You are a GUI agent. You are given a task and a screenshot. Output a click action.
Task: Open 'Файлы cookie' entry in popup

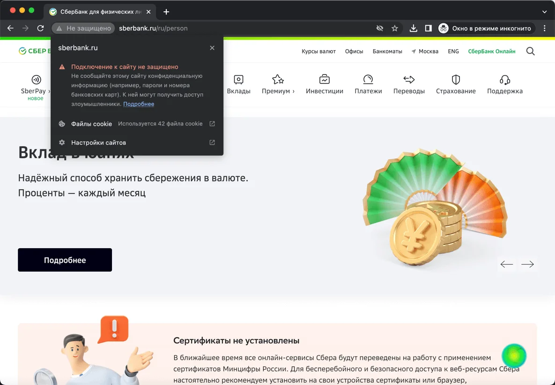pyautogui.click(x=137, y=124)
